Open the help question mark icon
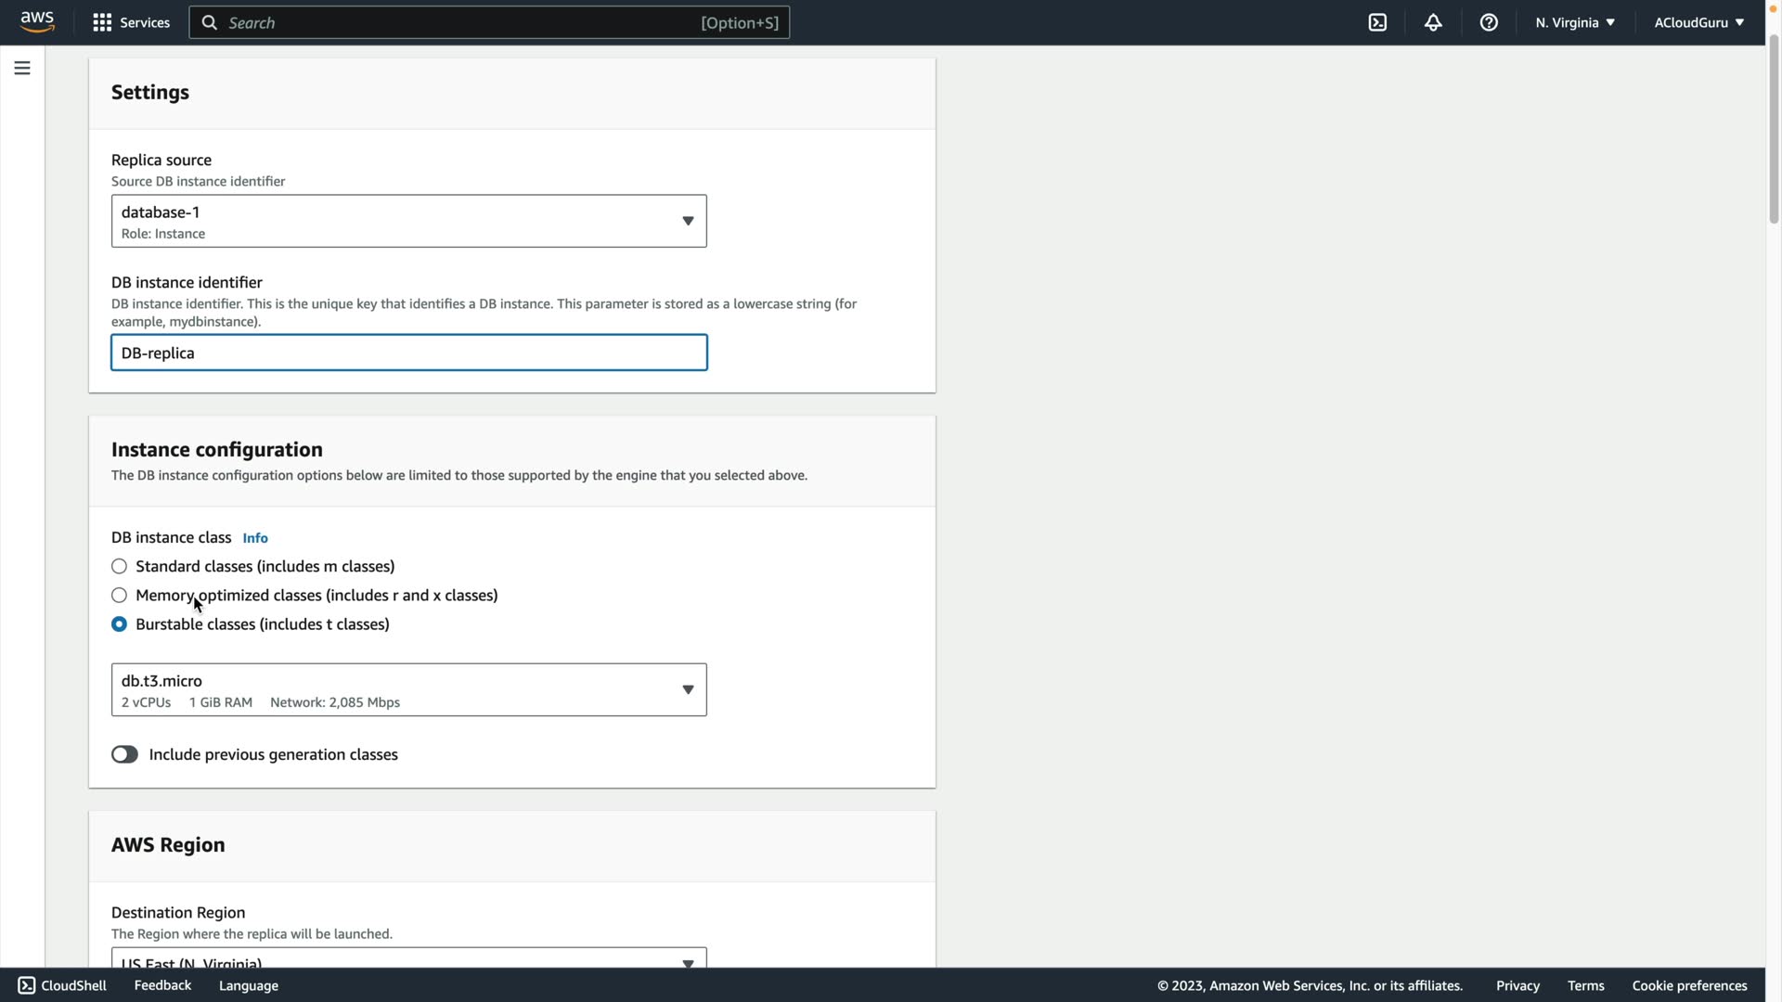 1489,22
